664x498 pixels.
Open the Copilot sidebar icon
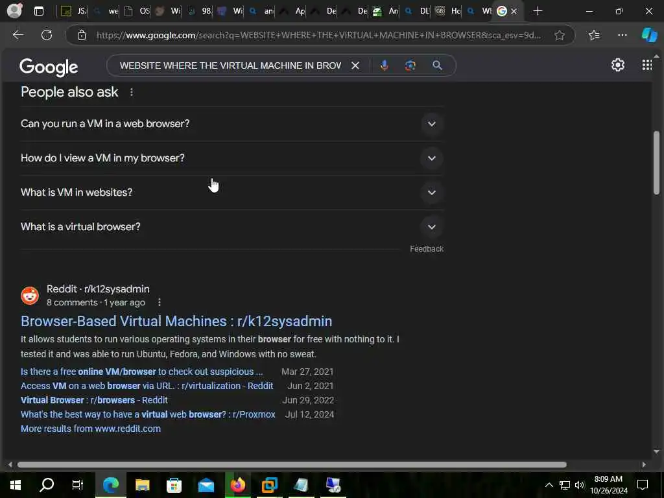649,35
